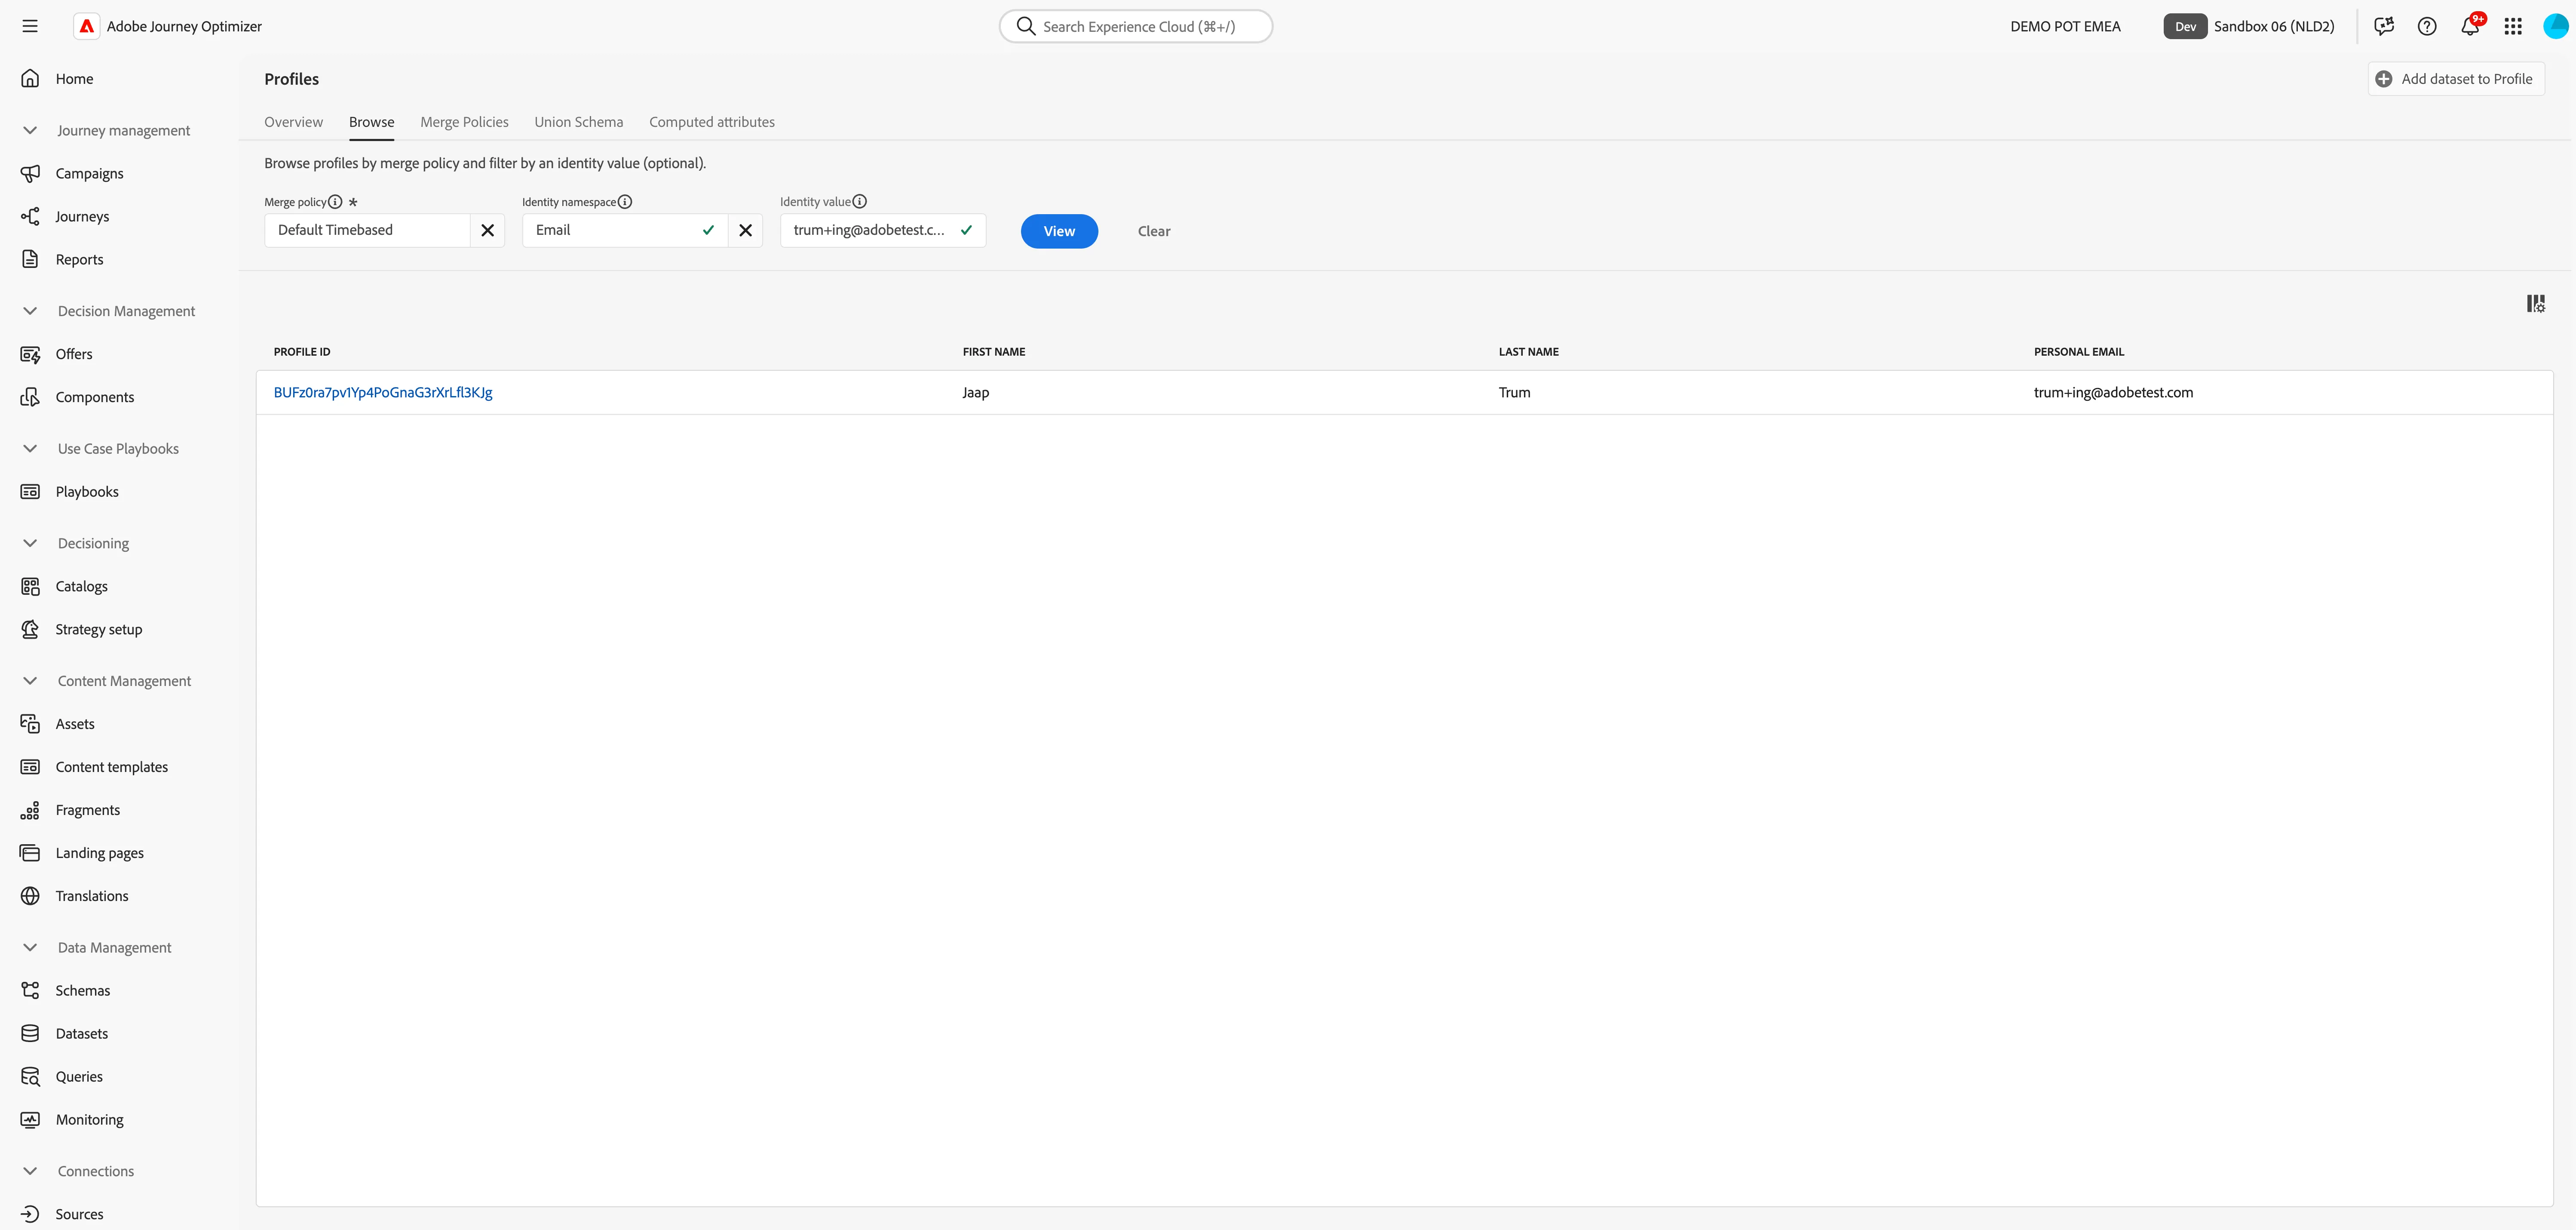The image size is (2576, 1230).
Task: Open the Identity namespace combo box
Action: click(625, 230)
